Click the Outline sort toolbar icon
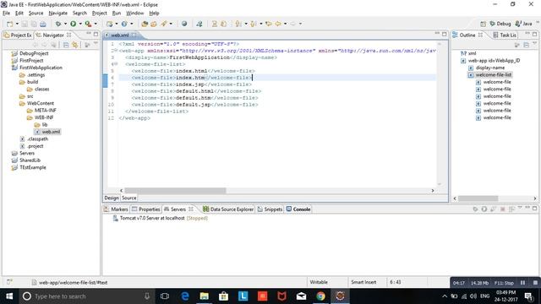Image resolution: width=541 pixels, height=304 pixels. (x=516, y=45)
